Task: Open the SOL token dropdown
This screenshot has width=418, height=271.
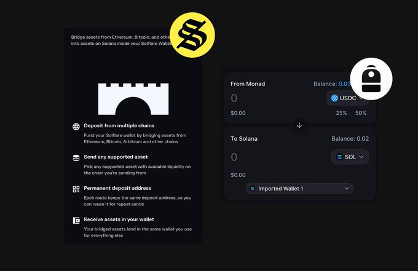Action: click(350, 157)
